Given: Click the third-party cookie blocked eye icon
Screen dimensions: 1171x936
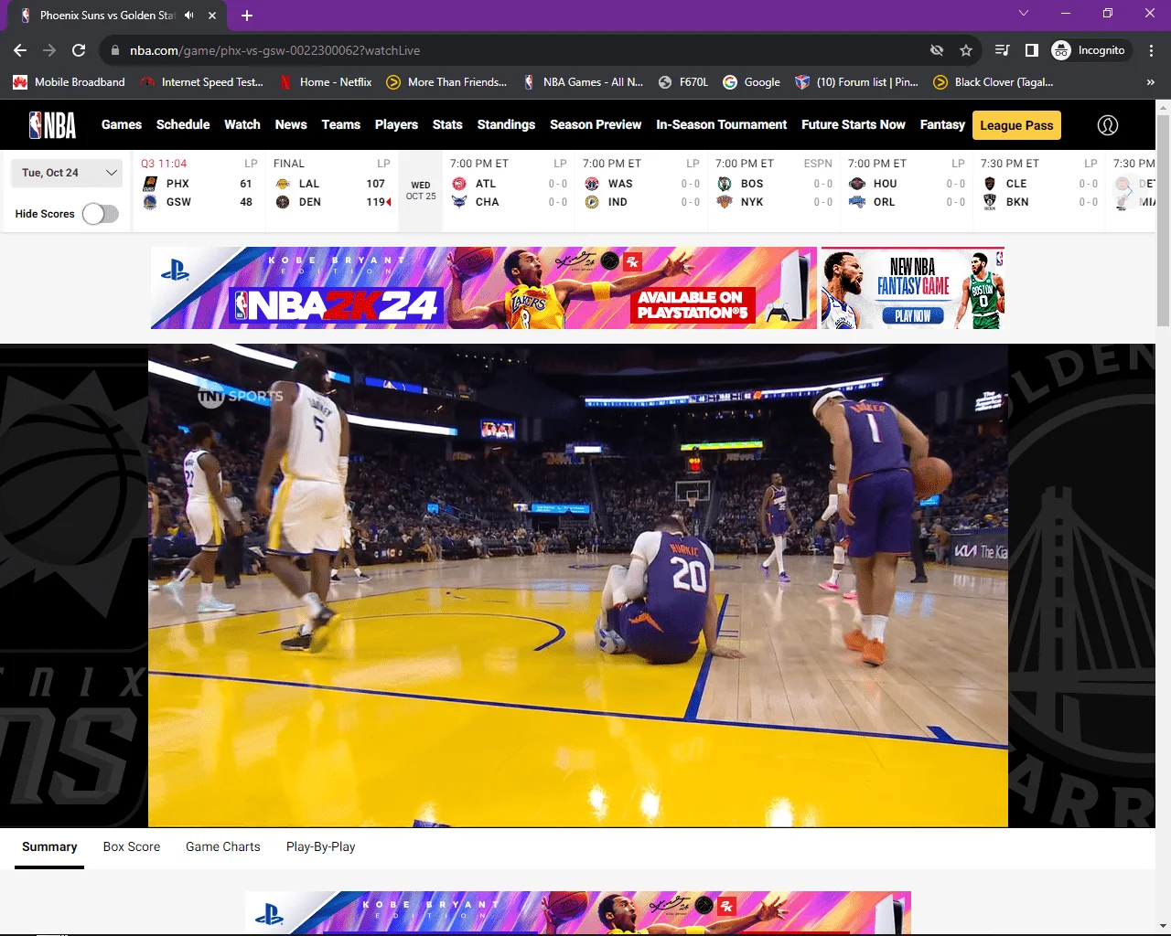Looking at the screenshot, I should click(x=936, y=50).
